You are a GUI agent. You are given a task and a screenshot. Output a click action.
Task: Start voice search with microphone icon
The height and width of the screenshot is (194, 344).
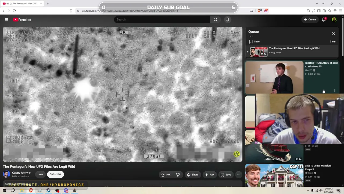click(228, 19)
